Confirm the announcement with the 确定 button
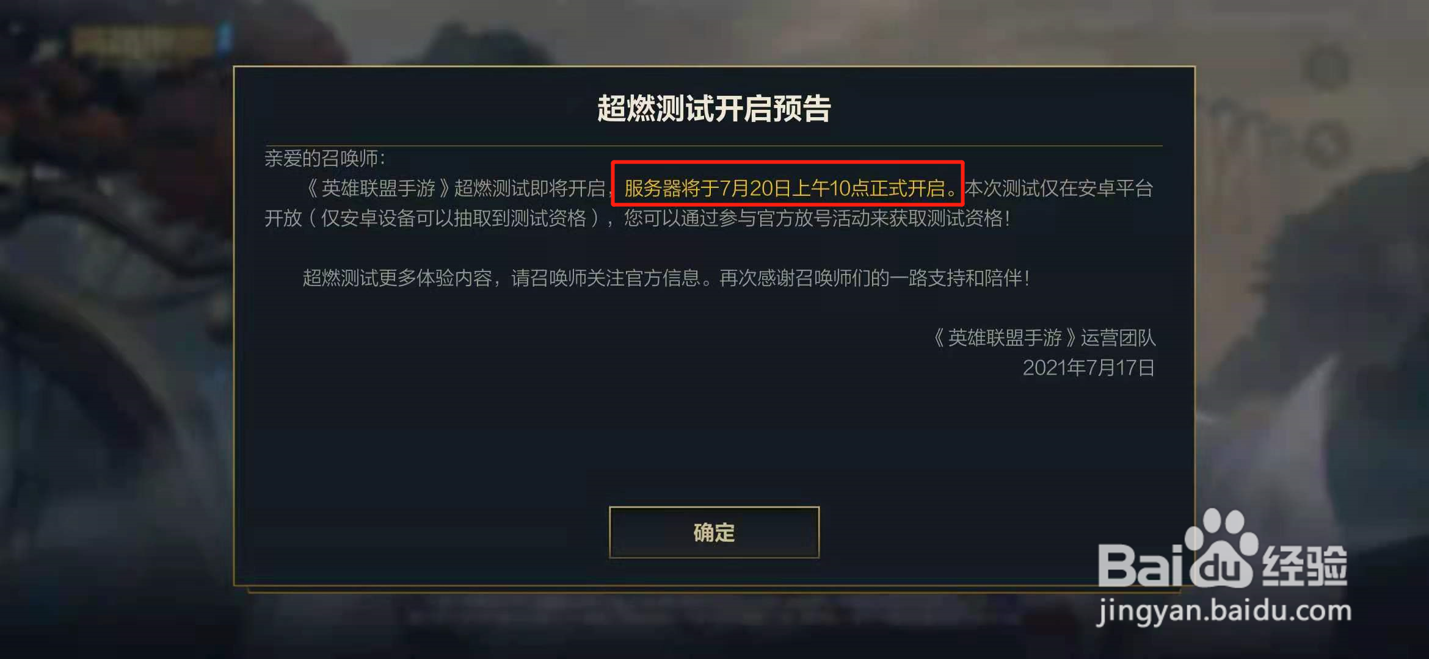This screenshot has height=659, width=1429. [x=714, y=532]
